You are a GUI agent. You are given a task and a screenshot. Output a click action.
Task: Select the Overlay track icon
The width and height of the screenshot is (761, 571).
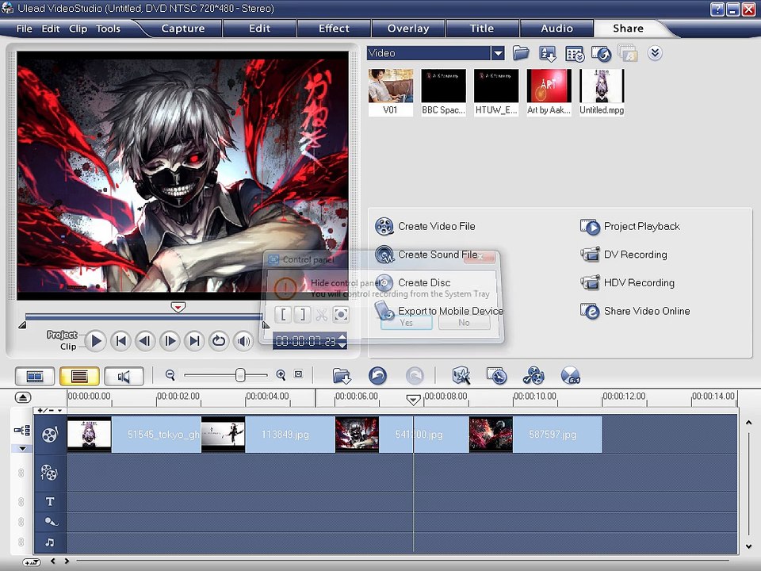(49, 472)
